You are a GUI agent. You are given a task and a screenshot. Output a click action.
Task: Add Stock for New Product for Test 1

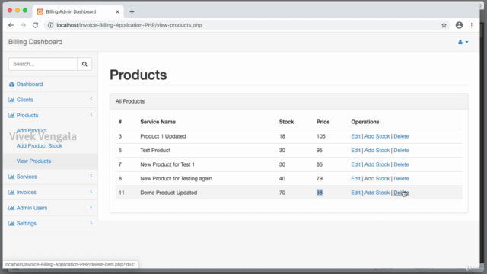(377, 164)
